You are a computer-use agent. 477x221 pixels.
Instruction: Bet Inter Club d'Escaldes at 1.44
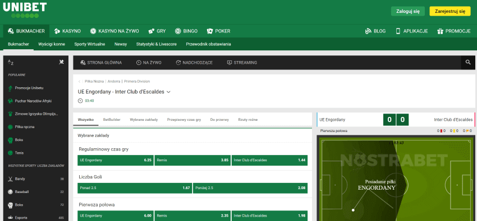[269, 160]
